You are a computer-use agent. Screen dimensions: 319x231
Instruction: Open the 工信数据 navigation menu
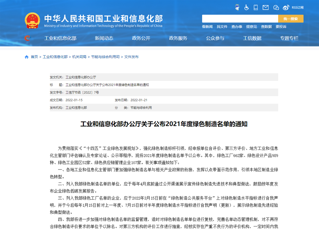[252, 38]
